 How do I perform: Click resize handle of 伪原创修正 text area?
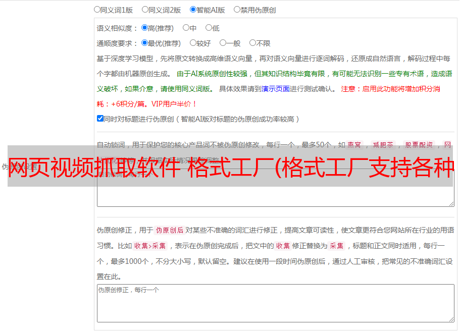451,319
